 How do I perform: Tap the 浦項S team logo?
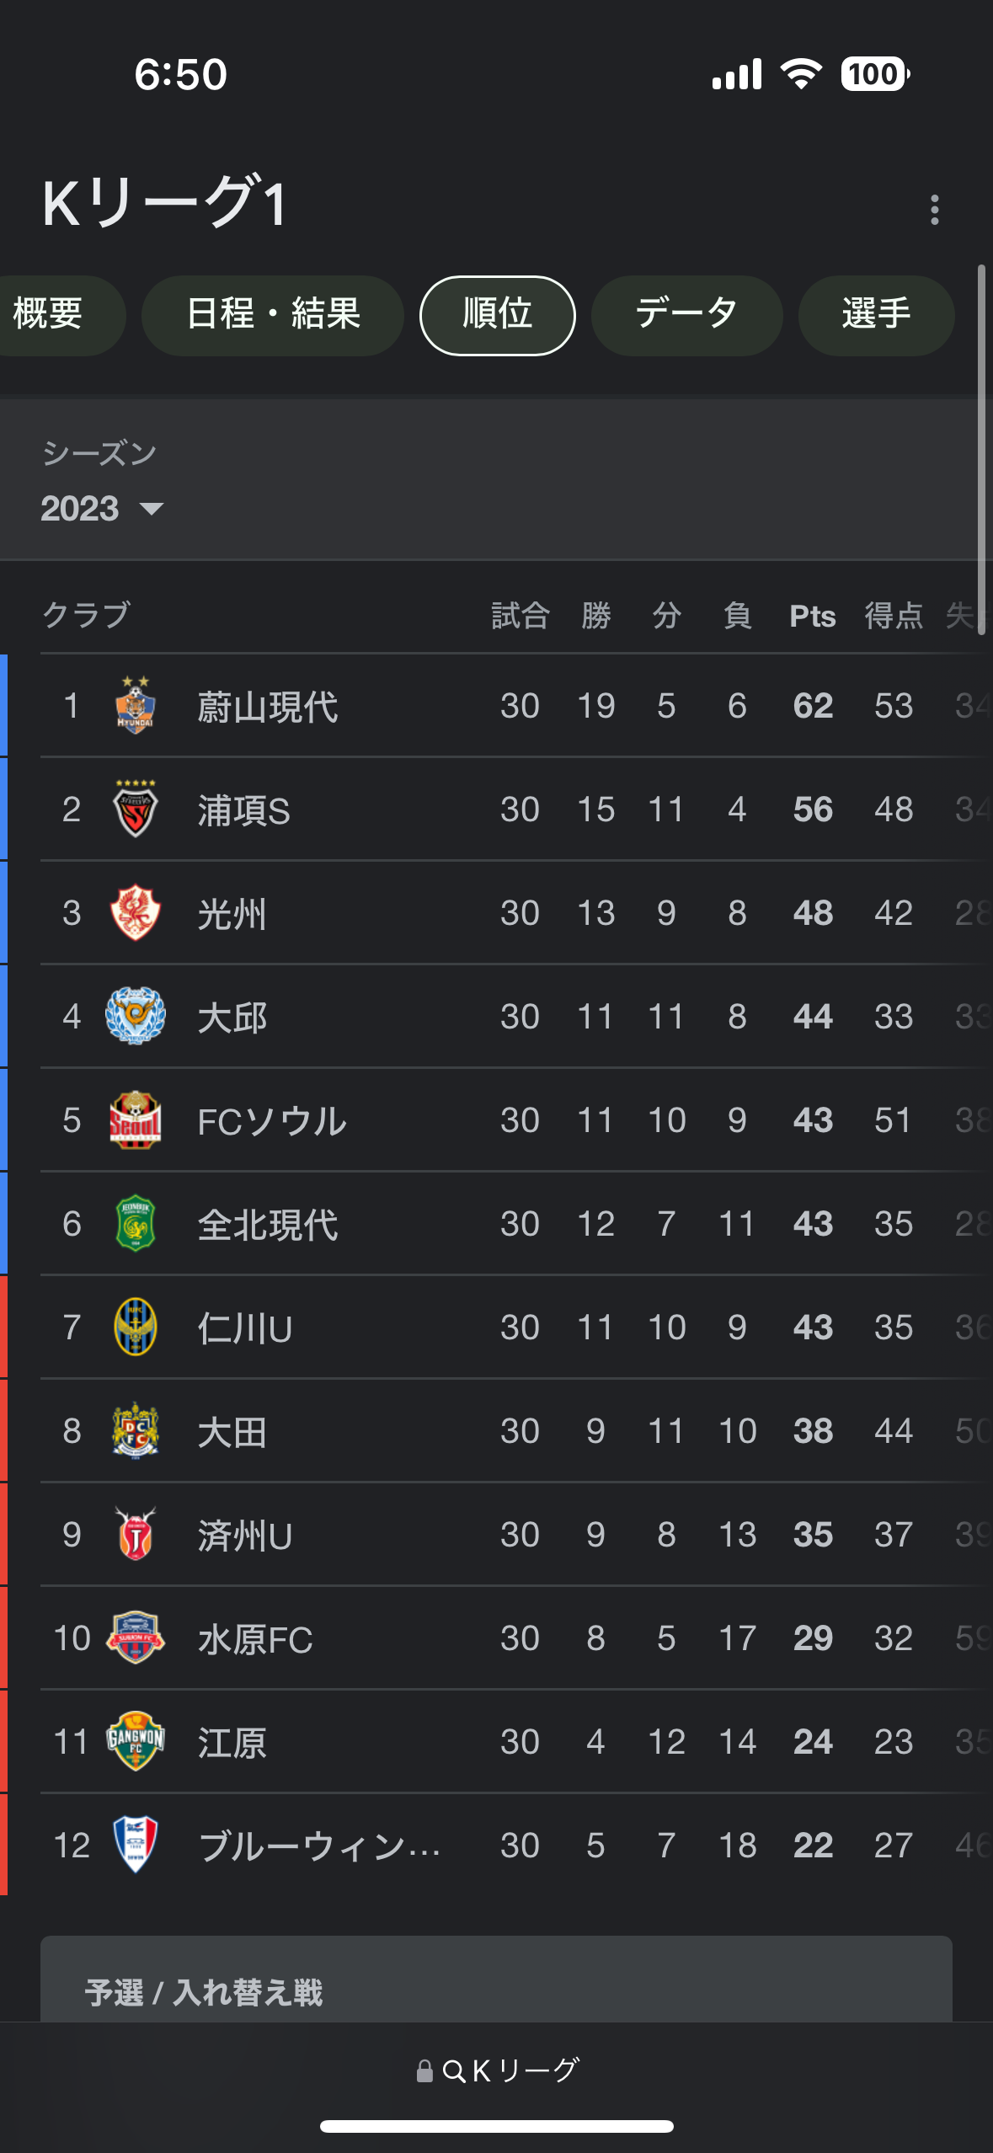136,809
